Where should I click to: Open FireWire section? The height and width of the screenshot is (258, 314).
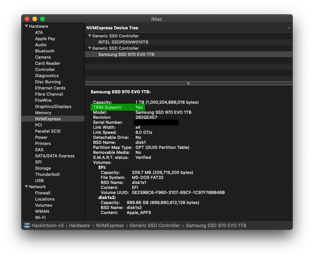pos(43,101)
